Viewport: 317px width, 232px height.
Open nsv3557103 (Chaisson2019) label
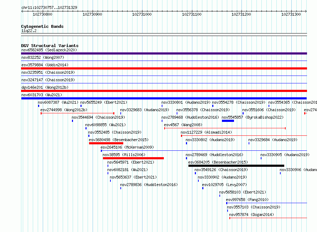pos(254,207)
